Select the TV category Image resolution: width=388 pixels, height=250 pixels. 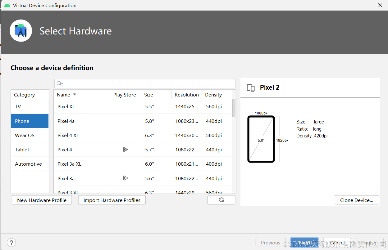point(30,106)
